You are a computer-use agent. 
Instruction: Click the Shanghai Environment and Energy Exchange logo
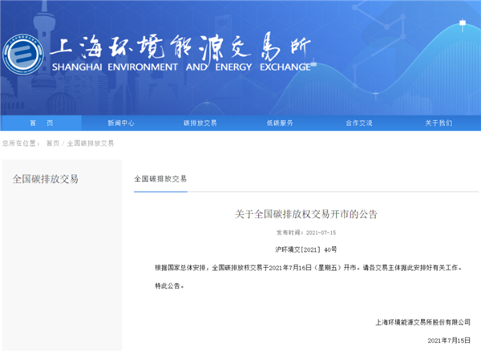[23, 55]
